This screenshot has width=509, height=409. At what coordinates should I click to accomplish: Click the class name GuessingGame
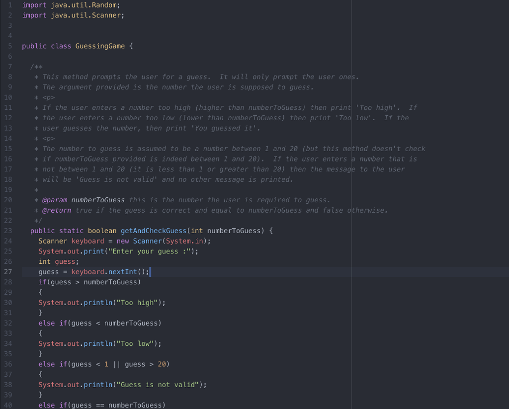tap(99, 46)
